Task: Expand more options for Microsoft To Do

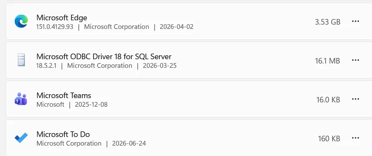Action: tap(356, 138)
